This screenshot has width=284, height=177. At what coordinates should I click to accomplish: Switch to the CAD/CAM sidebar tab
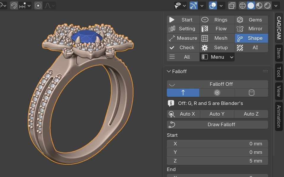click(x=279, y=28)
